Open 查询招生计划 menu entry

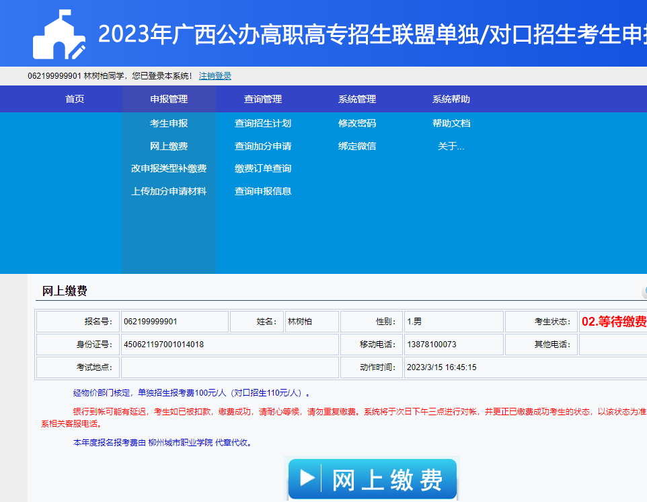(263, 124)
